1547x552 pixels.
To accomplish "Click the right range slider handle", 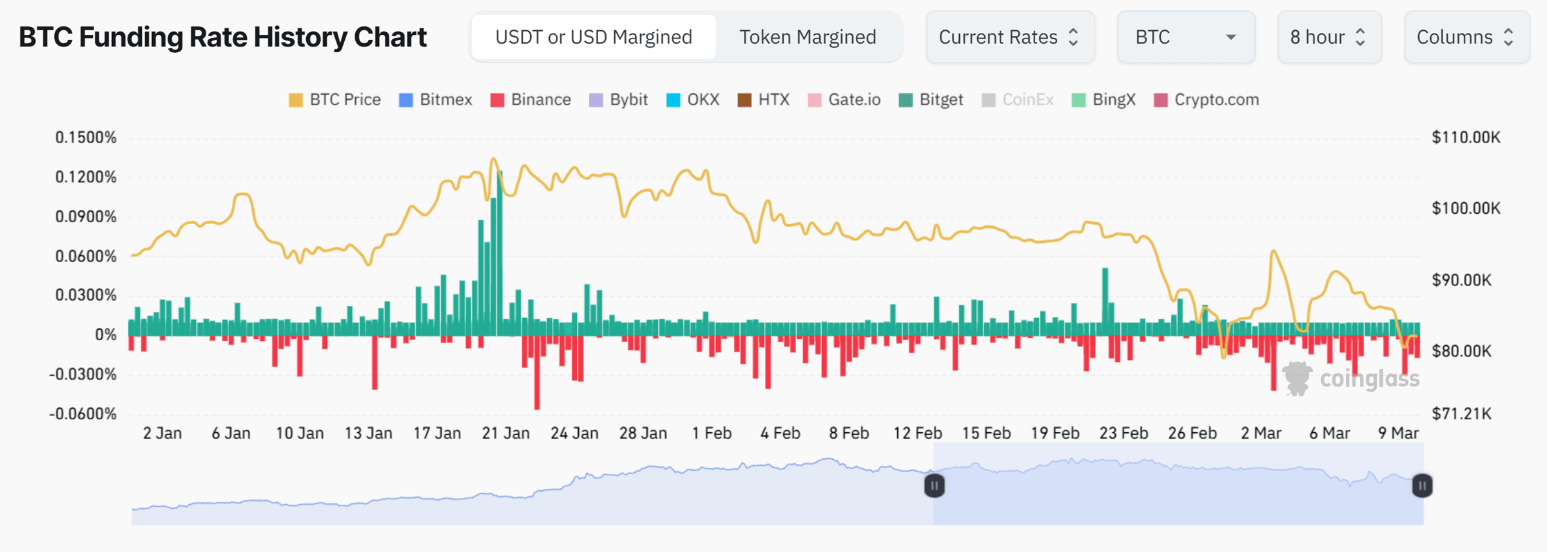I will coord(1422,485).
